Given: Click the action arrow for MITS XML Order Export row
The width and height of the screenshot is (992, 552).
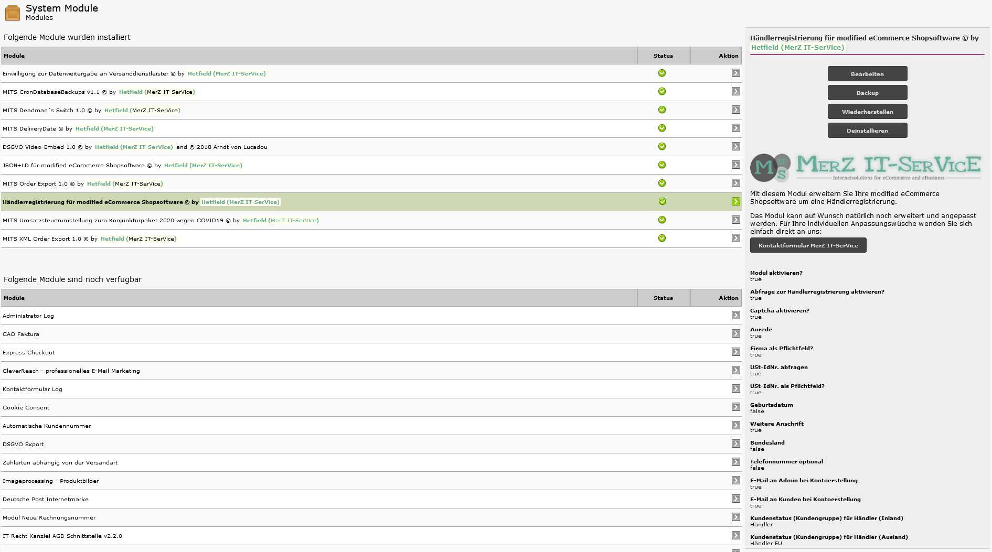Looking at the screenshot, I should pos(736,239).
